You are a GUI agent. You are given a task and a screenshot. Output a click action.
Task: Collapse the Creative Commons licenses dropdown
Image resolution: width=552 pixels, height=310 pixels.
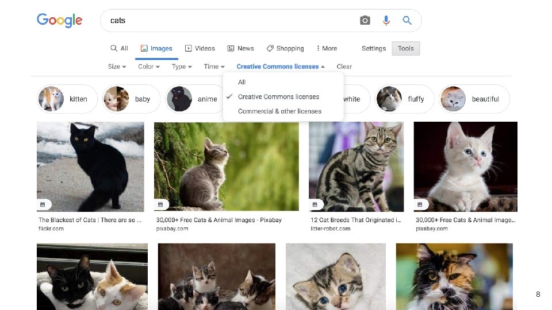[x=281, y=67]
